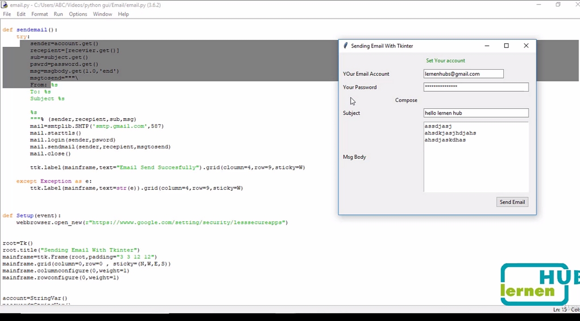Click the 'To: %s' line in code

tap(41, 92)
